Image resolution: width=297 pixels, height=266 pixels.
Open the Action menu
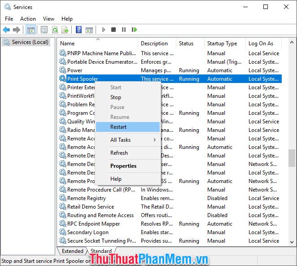28,19
